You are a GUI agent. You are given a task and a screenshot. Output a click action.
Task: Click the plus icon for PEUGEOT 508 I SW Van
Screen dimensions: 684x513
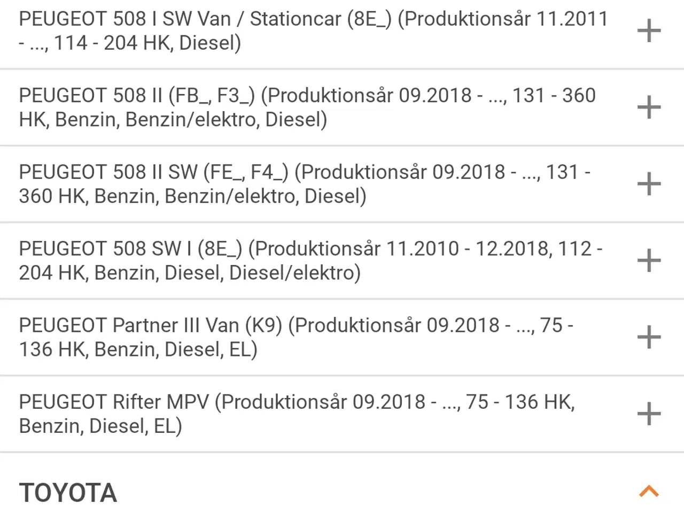[x=649, y=30]
